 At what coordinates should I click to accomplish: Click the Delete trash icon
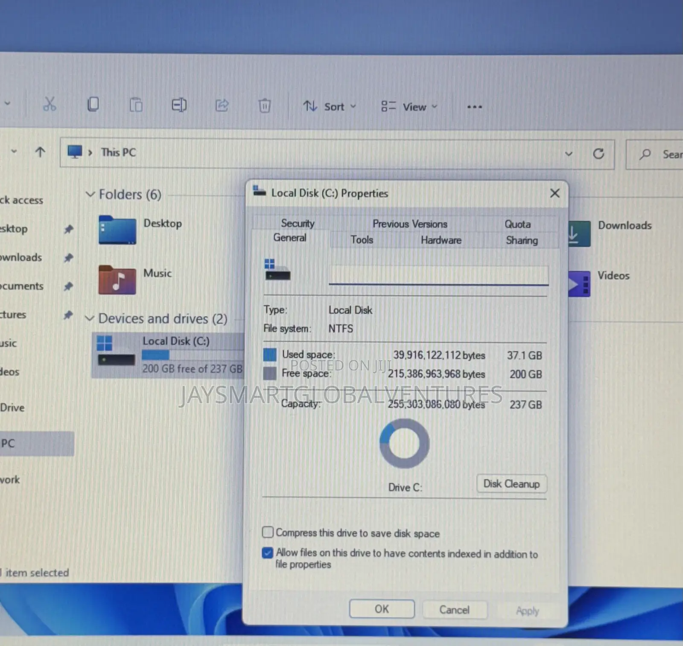[x=265, y=105]
